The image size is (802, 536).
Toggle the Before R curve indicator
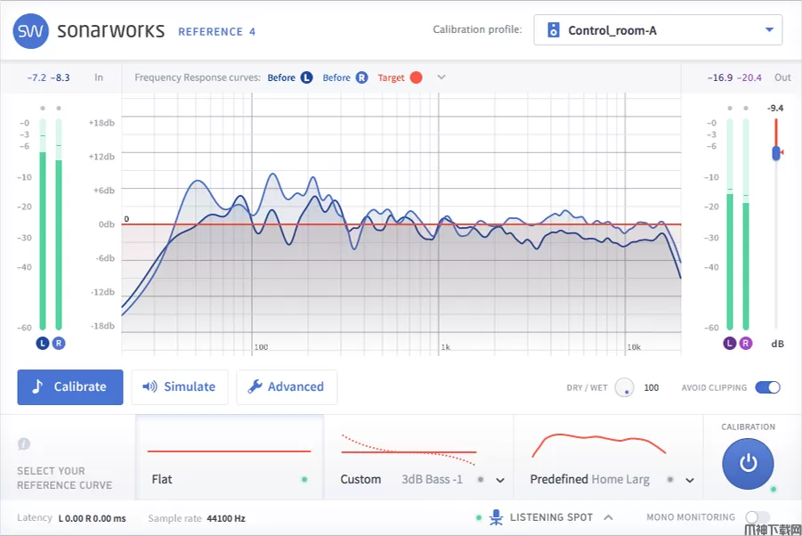click(361, 77)
